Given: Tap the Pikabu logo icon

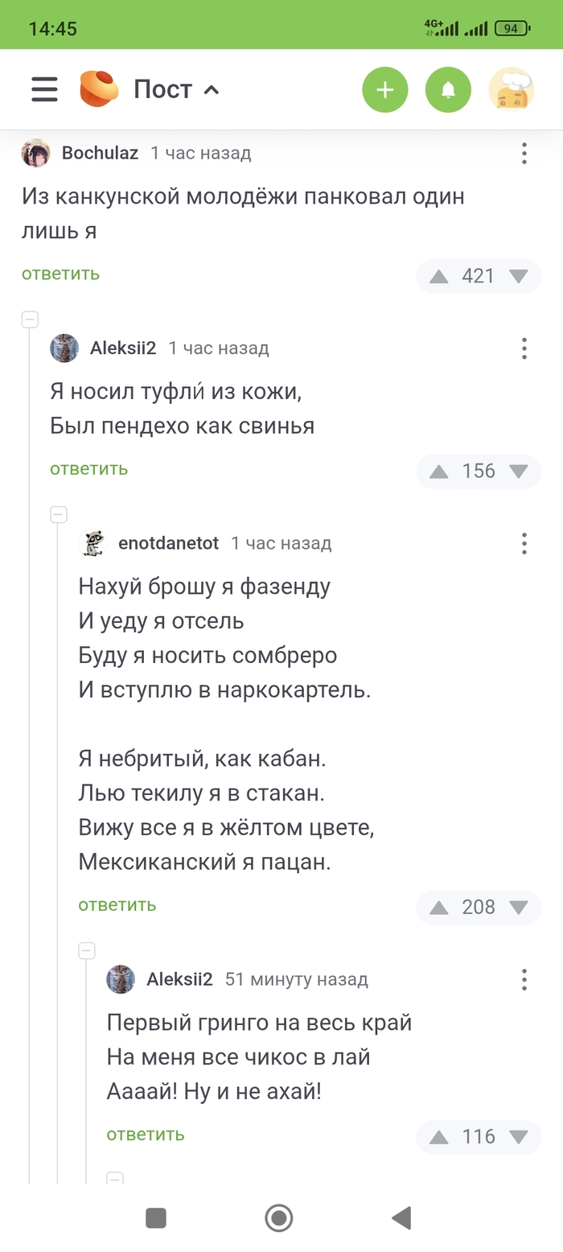Looking at the screenshot, I should coord(99,89).
